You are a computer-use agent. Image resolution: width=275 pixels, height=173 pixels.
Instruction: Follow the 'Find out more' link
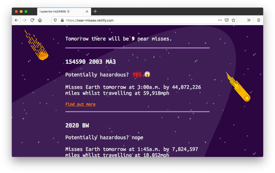coord(80,104)
